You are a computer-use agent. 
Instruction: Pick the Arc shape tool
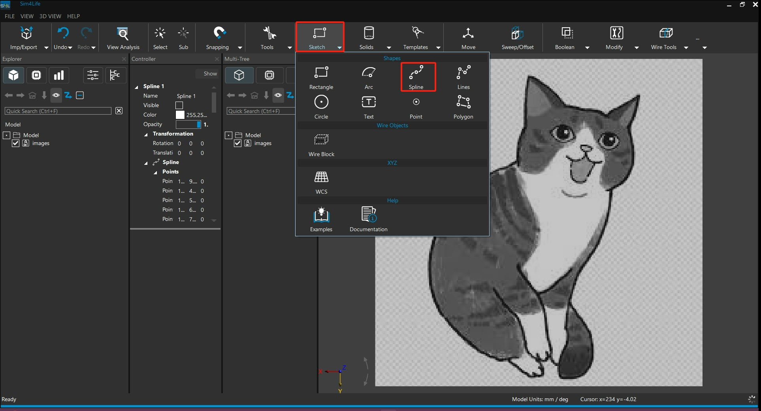click(x=368, y=77)
